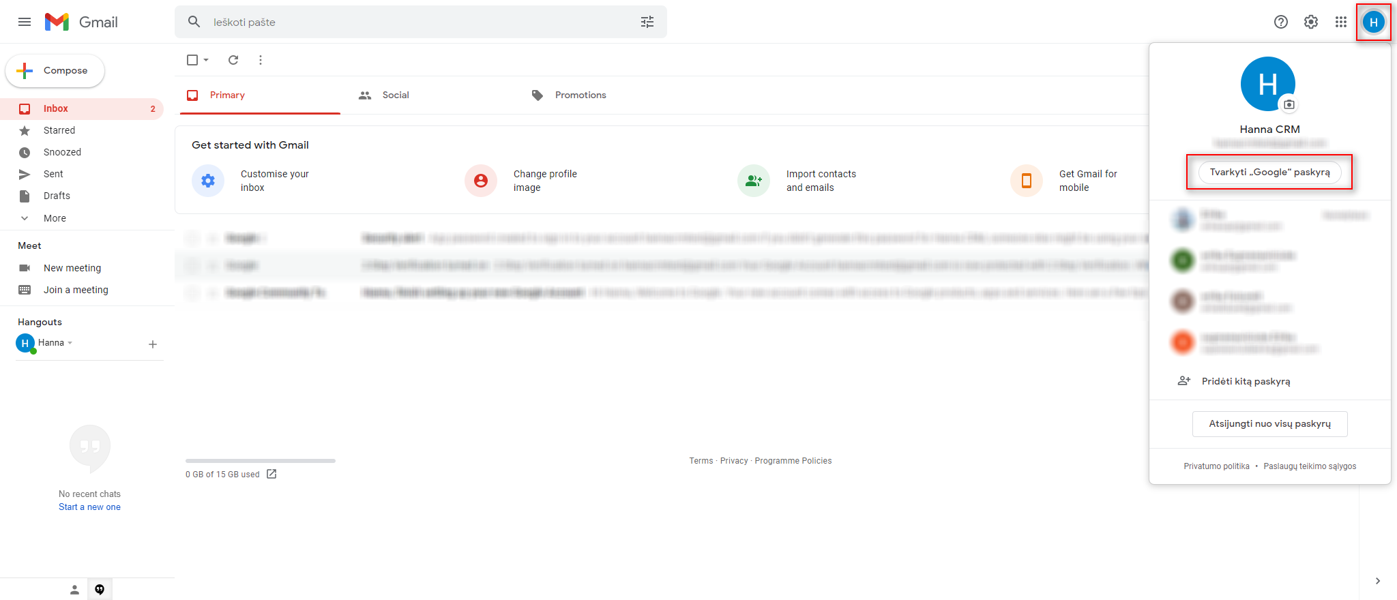Open storage management external link icon
This screenshot has height=600, width=1397.
click(x=271, y=474)
